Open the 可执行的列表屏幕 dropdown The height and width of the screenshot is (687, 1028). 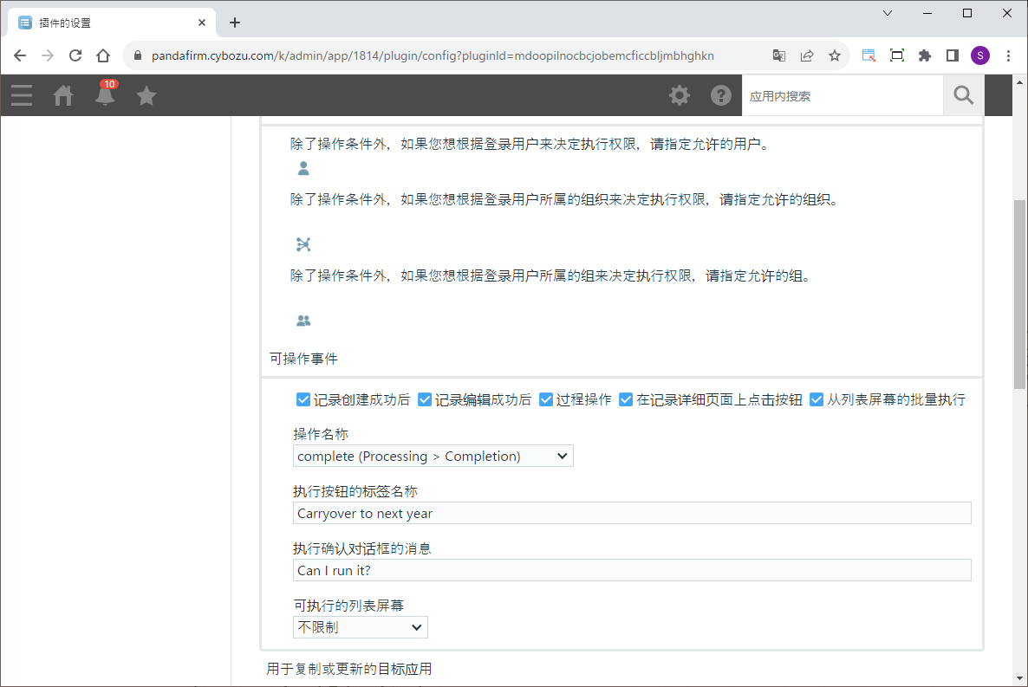click(360, 627)
